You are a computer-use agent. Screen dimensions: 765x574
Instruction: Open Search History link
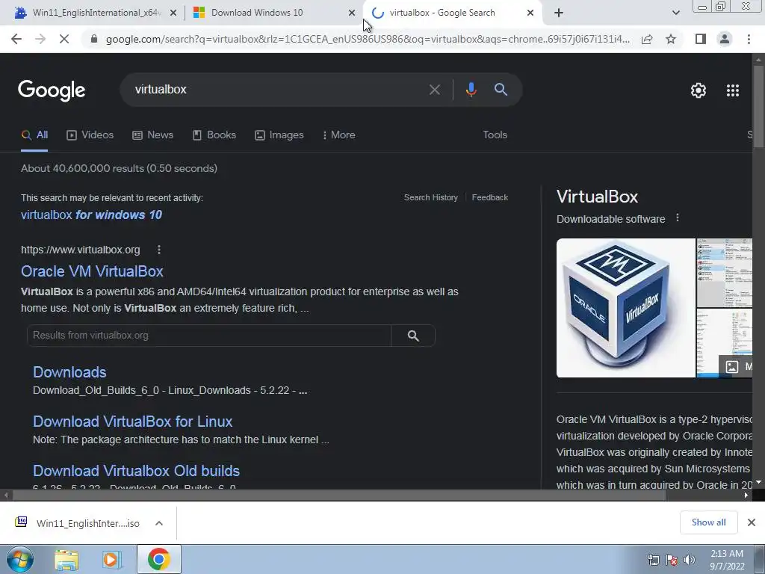point(431,197)
